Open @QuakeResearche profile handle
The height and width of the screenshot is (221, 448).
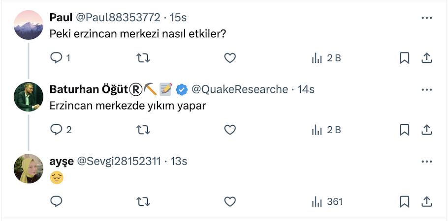click(239, 89)
